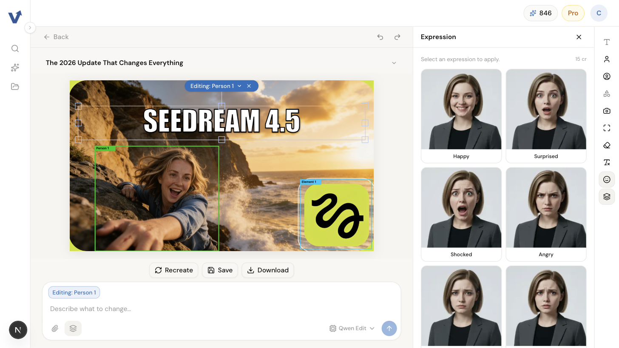Attach a file with the paperclip
The image size is (619, 348).
tap(55, 328)
